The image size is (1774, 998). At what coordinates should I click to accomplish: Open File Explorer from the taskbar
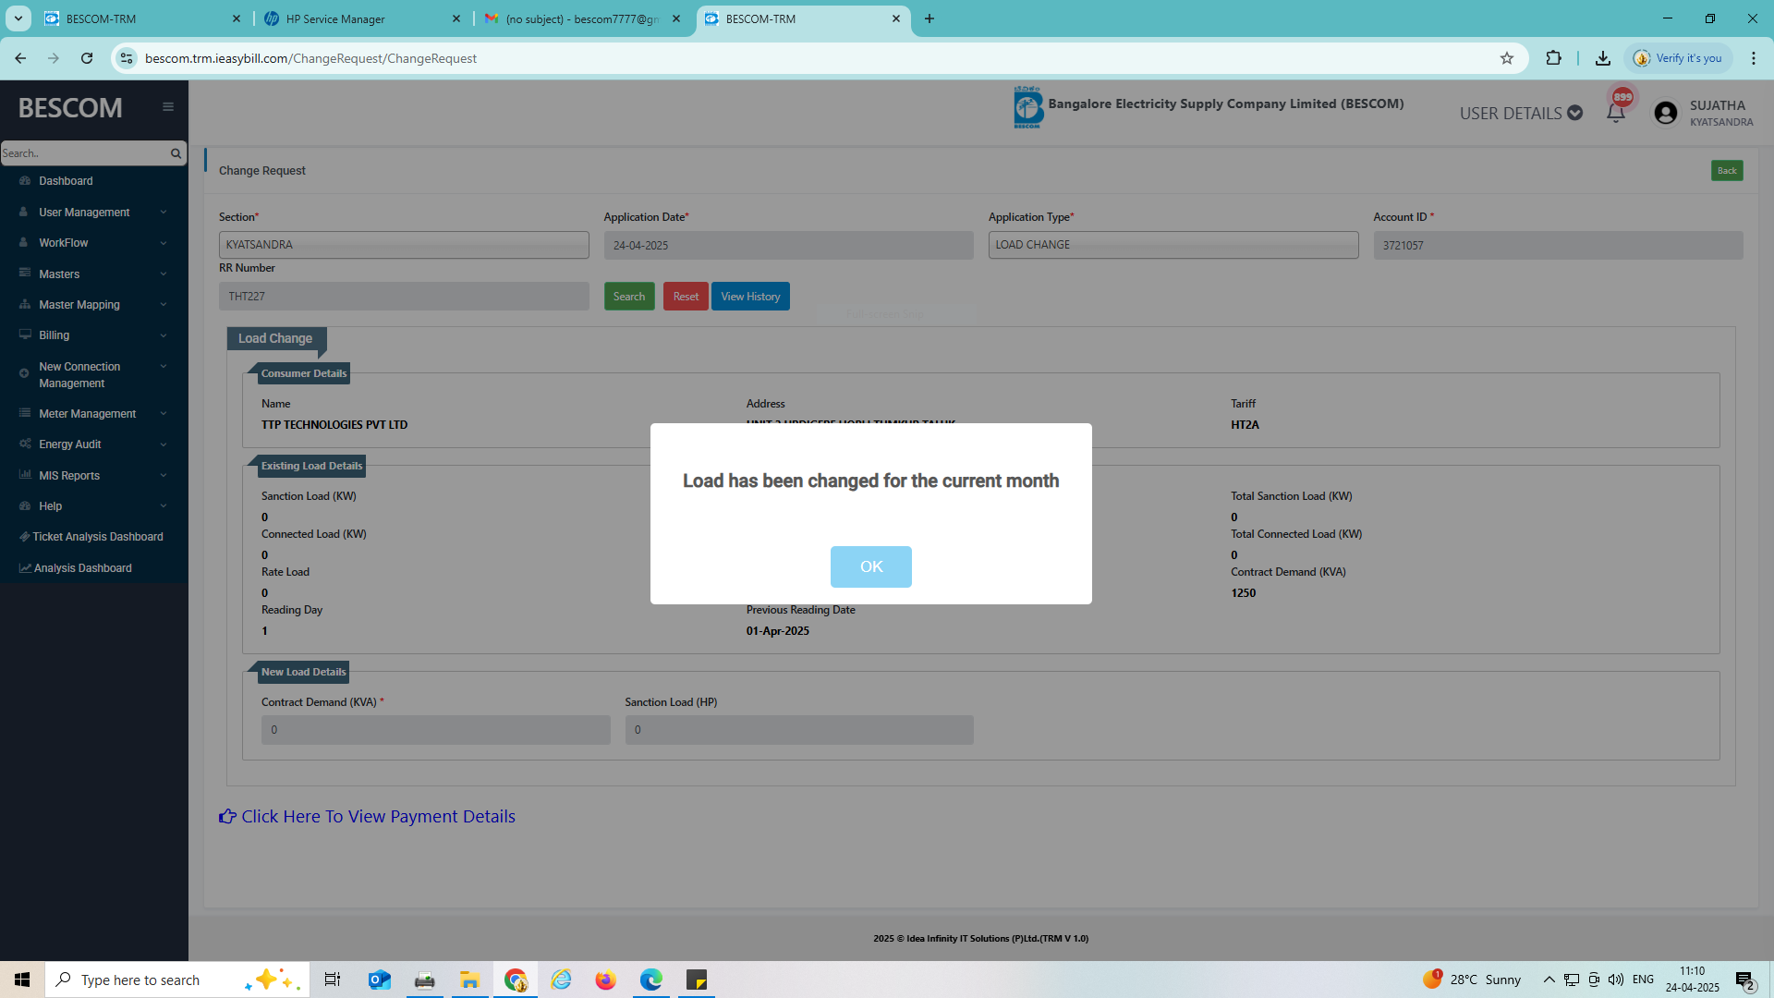click(469, 980)
